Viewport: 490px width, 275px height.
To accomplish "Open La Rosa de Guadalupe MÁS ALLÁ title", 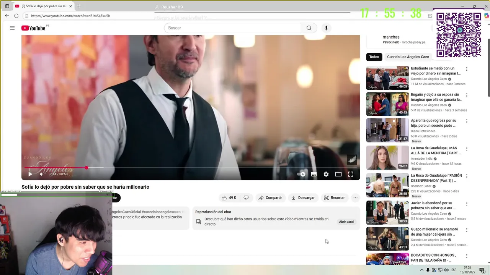I will coord(436,150).
